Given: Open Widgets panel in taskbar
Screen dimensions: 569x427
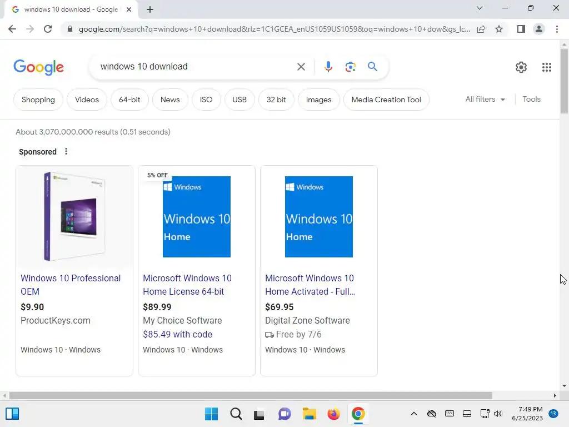Looking at the screenshot, I should click(12, 414).
